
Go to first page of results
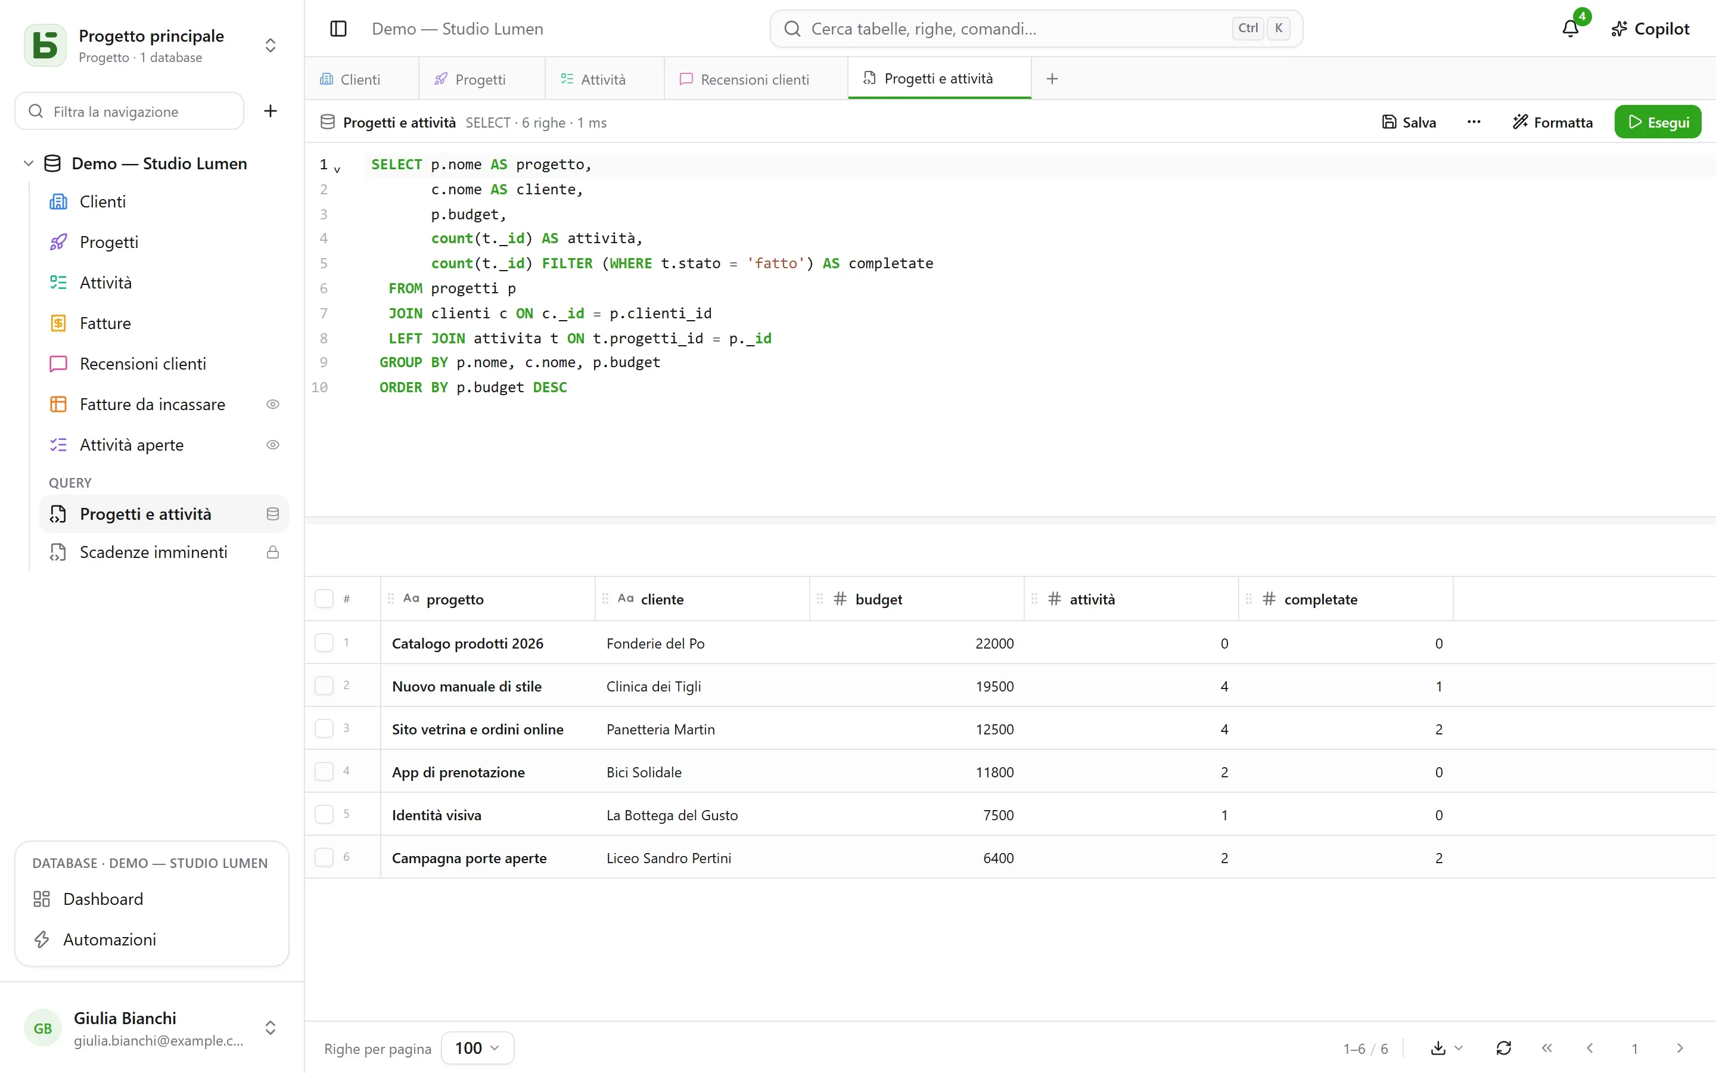tap(1547, 1047)
